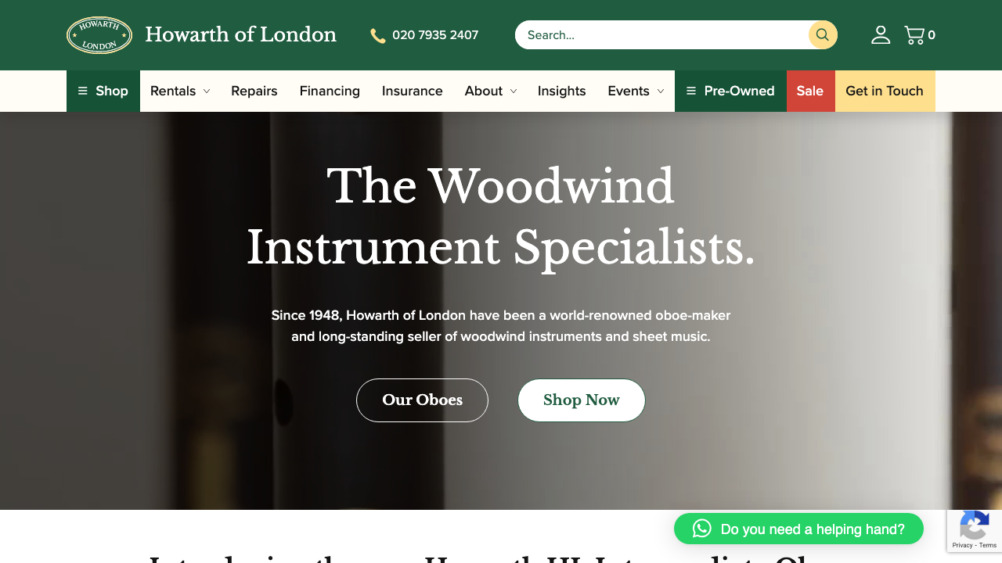Click the Shop Now button
This screenshot has width=1002, height=563.
point(582,400)
